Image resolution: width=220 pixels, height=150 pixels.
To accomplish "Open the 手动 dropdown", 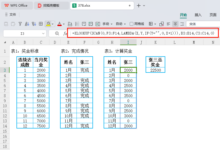I will tap(107, 24).
